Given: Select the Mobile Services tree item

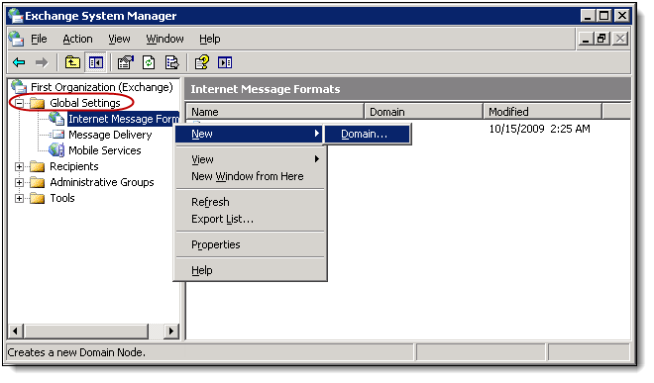Looking at the screenshot, I should (105, 150).
